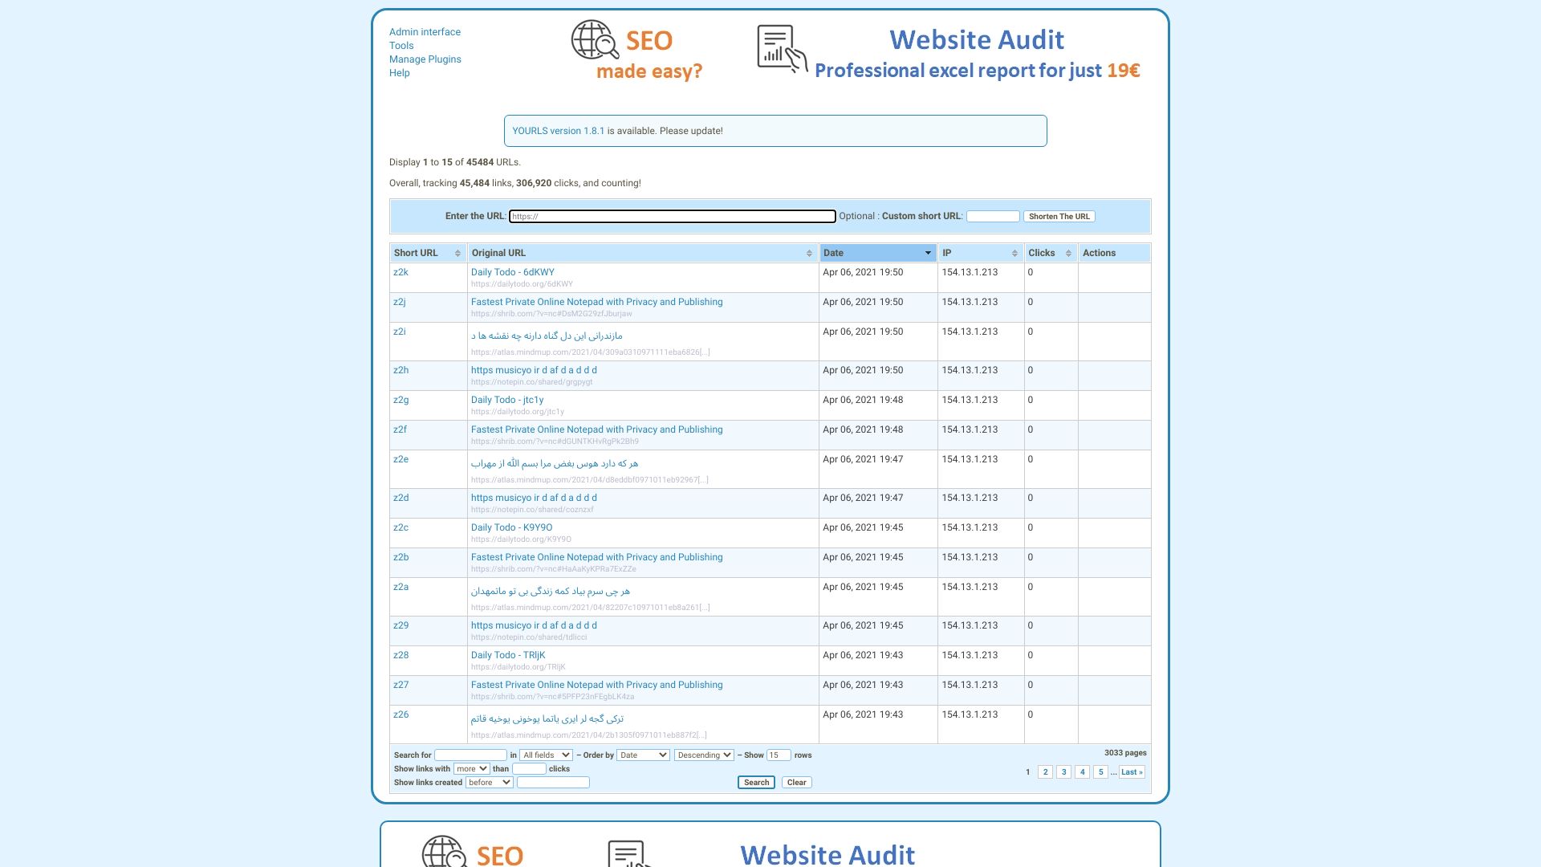
Task: Sort by IP column arrows
Action: click(x=1014, y=254)
